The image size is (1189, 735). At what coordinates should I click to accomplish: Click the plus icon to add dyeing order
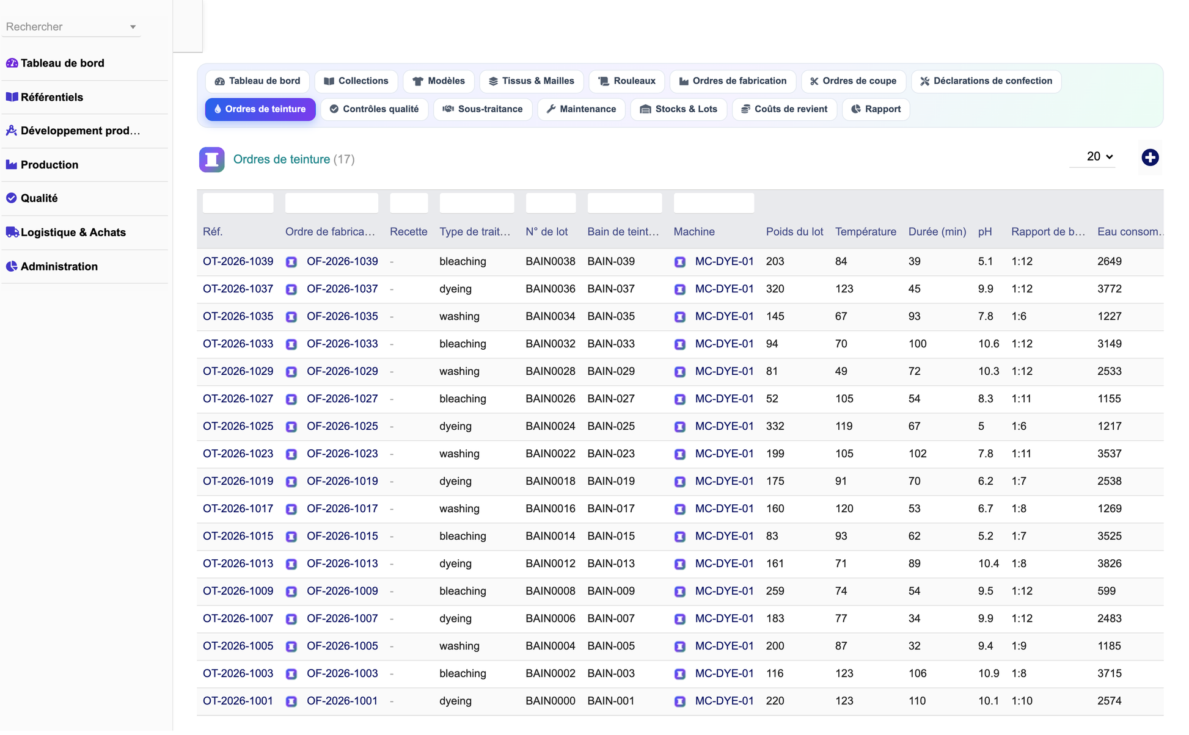tap(1150, 157)
